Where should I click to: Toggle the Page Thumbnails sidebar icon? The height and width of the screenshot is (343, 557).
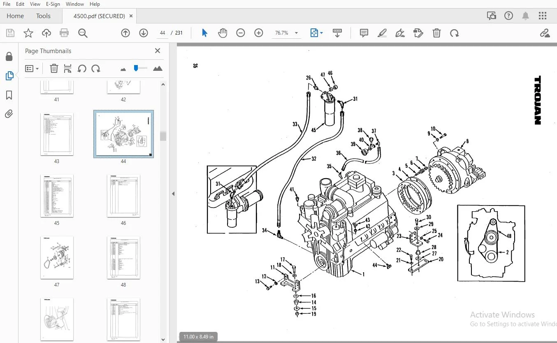(9, 76)
